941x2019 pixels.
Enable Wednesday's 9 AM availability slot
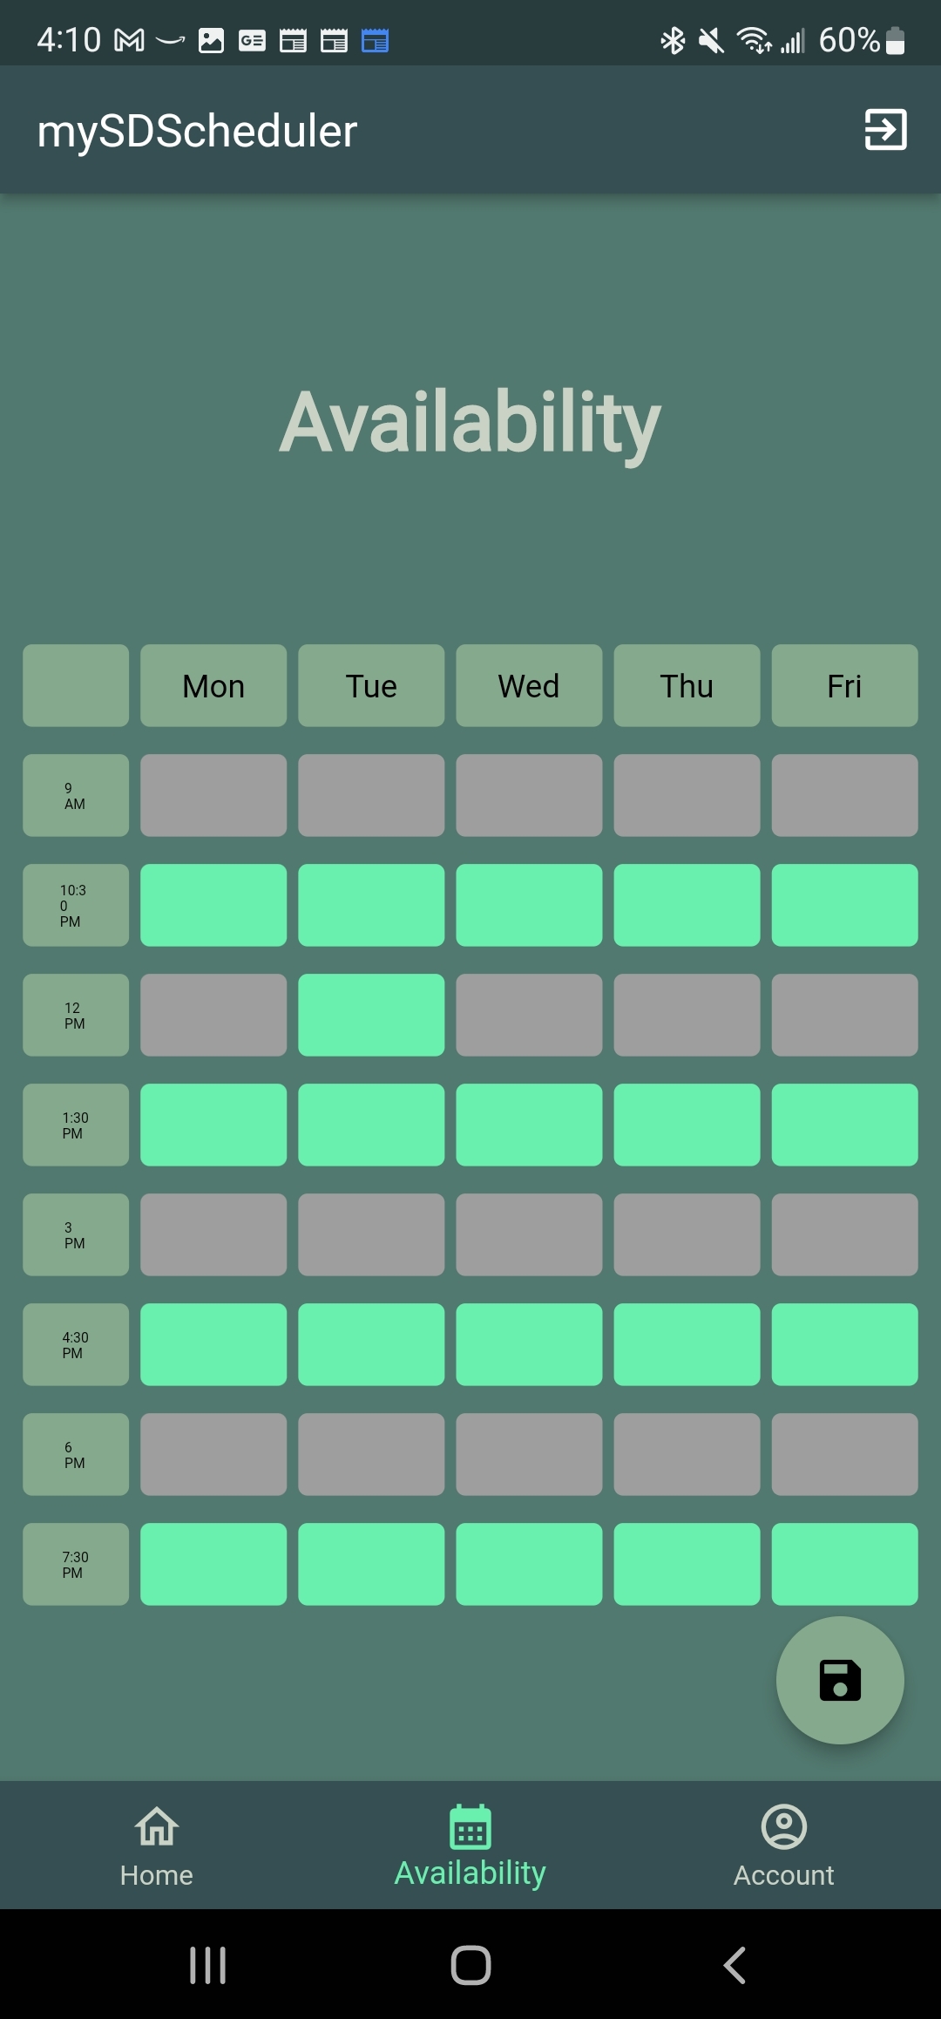point(528,795)
